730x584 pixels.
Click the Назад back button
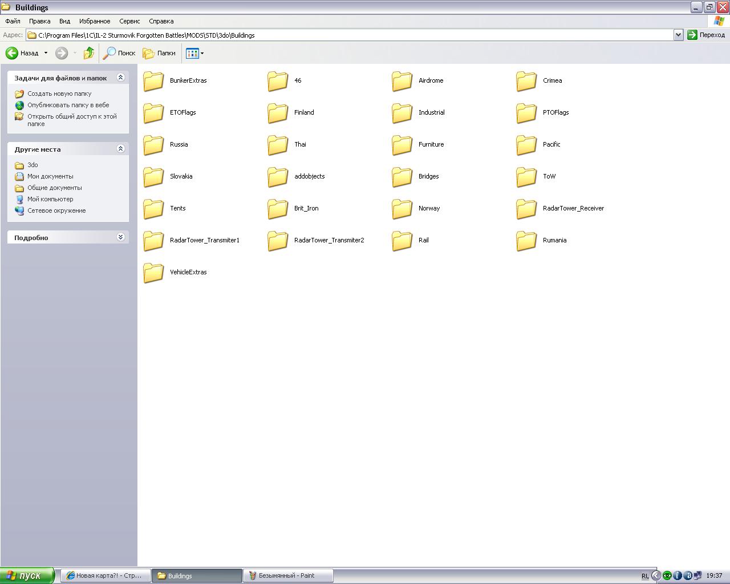22,53
